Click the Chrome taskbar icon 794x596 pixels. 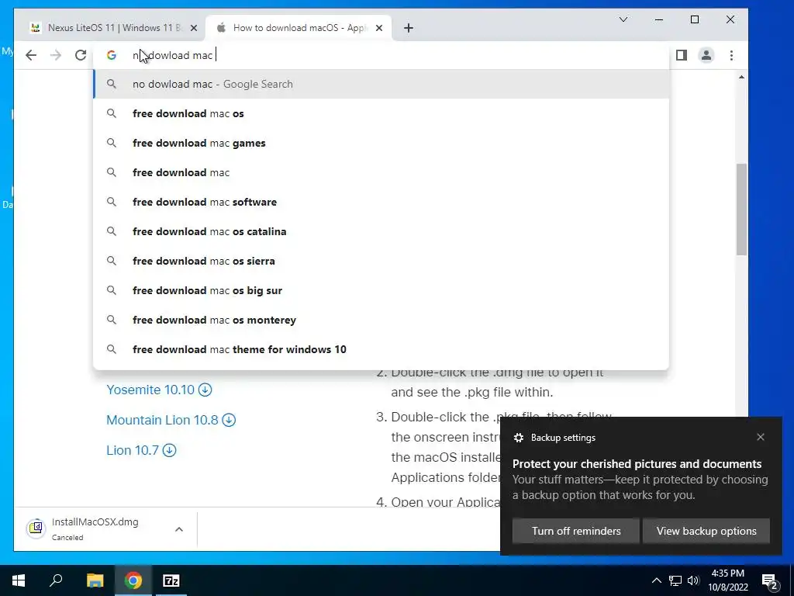[x=133, y=580]
